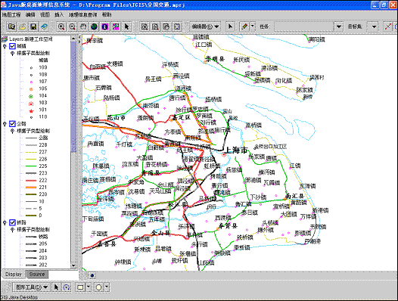The height and width of the screenshot is (301, 398).
Task: Select the zoom in magnifier tool
Action: coord(61,26)
